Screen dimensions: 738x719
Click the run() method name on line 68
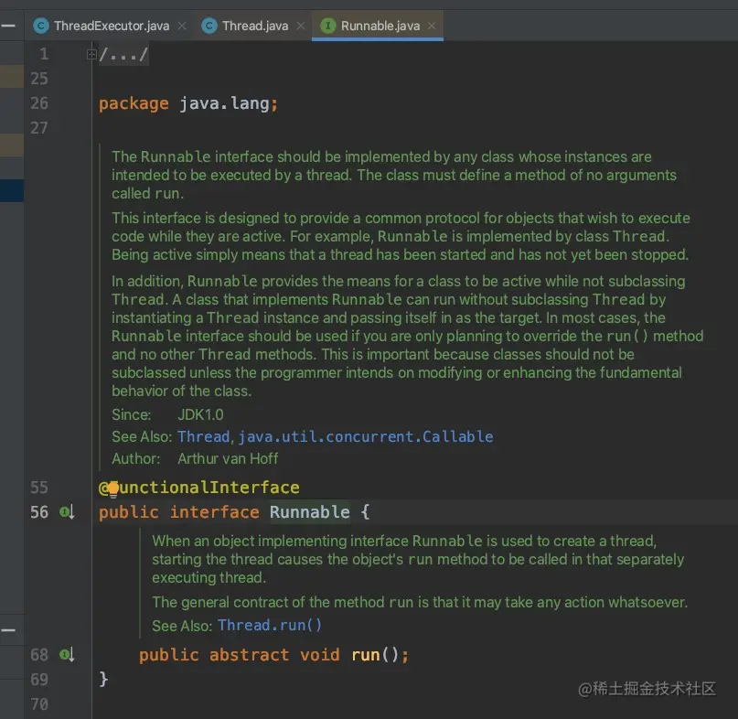pos(365,655)
